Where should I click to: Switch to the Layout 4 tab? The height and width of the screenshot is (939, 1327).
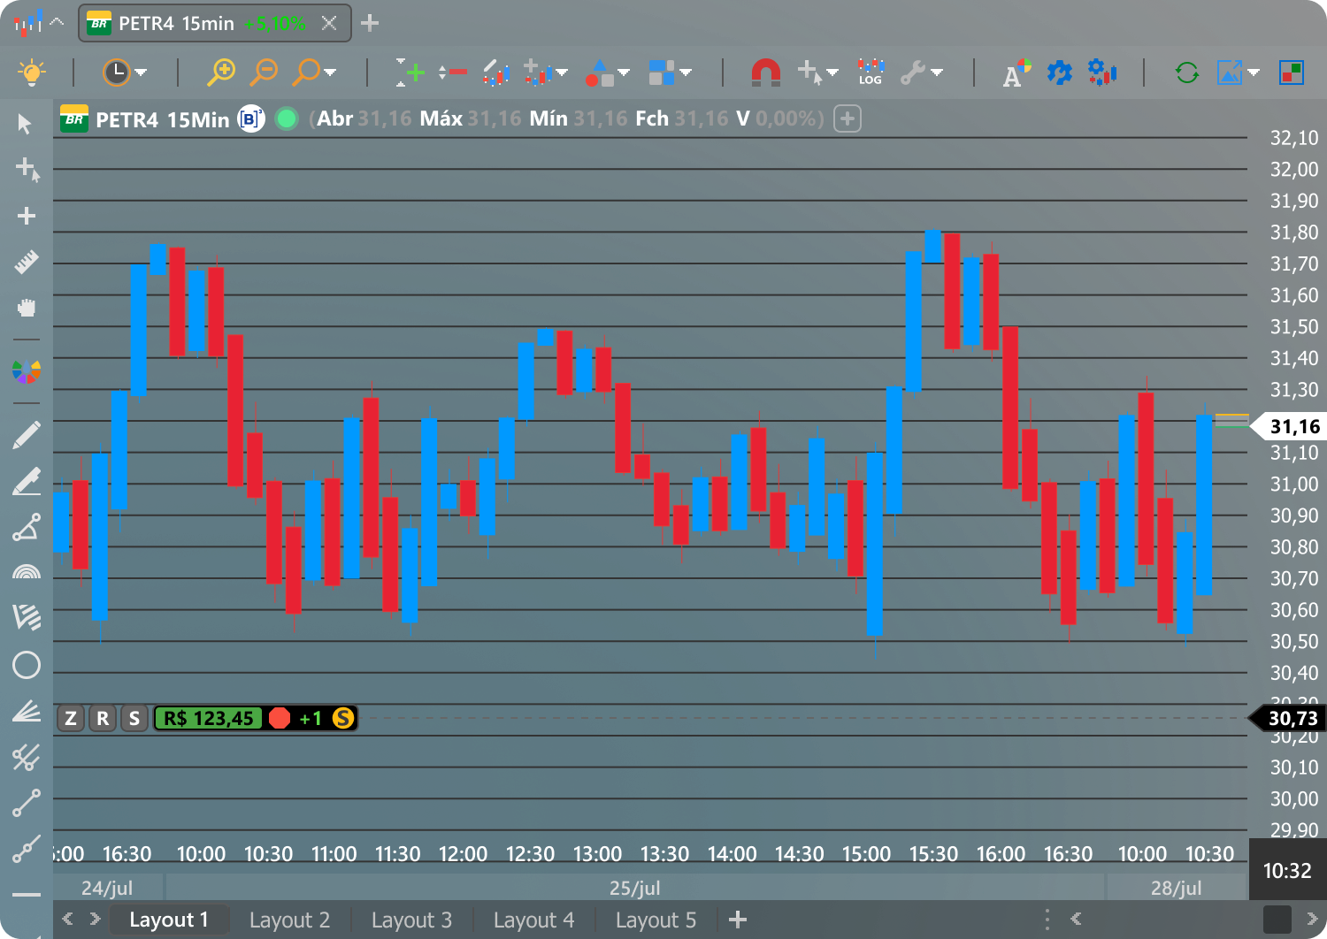tap(533, 920)
